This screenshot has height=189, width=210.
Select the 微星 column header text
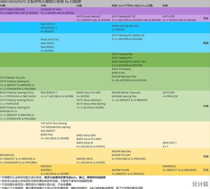(x=114, y=5)
